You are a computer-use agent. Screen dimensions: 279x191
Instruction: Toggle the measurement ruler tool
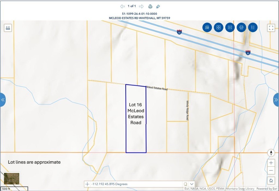pos(8,28)
